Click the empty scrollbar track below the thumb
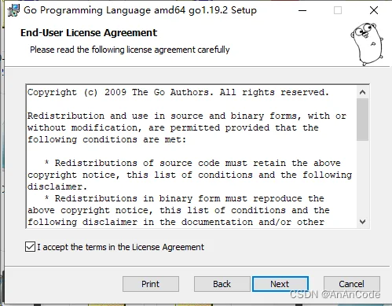This screenshot has width=392, height=306. [362, 179]
